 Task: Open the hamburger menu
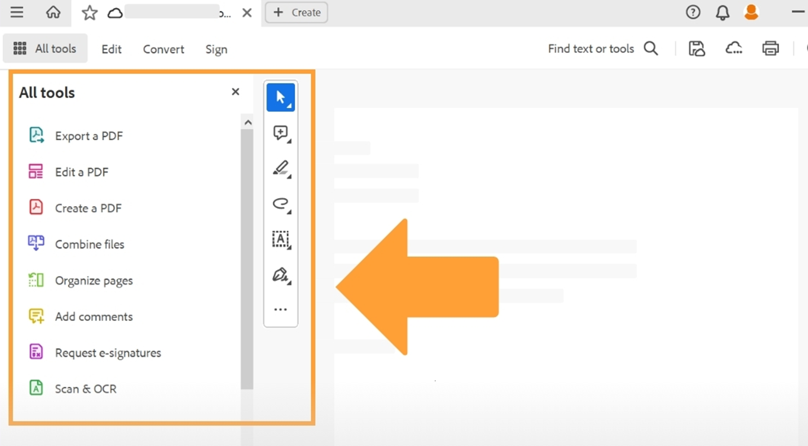click(x=17, y=12)
